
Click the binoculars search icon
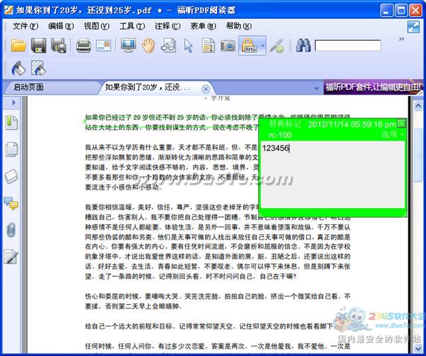click(304, 46)
